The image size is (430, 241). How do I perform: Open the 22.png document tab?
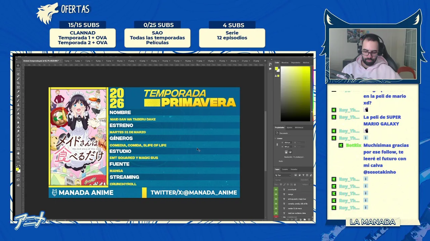pos(256,61)
